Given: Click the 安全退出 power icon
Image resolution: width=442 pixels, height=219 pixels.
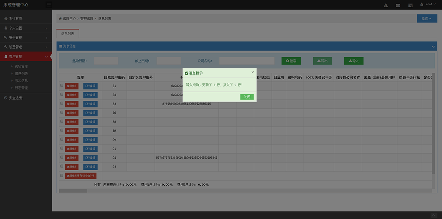Looking at the screenshot, I should point(6,98).
